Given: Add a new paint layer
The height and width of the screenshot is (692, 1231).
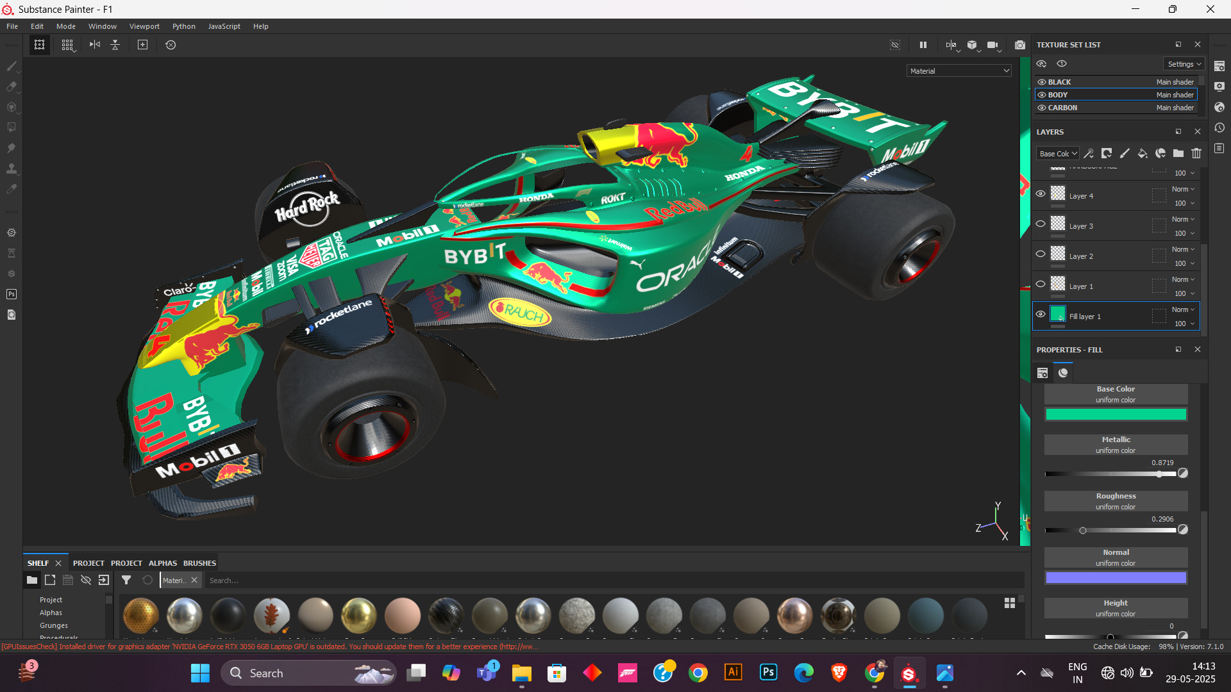Looking at the screenshot, I should [1125, 154].
